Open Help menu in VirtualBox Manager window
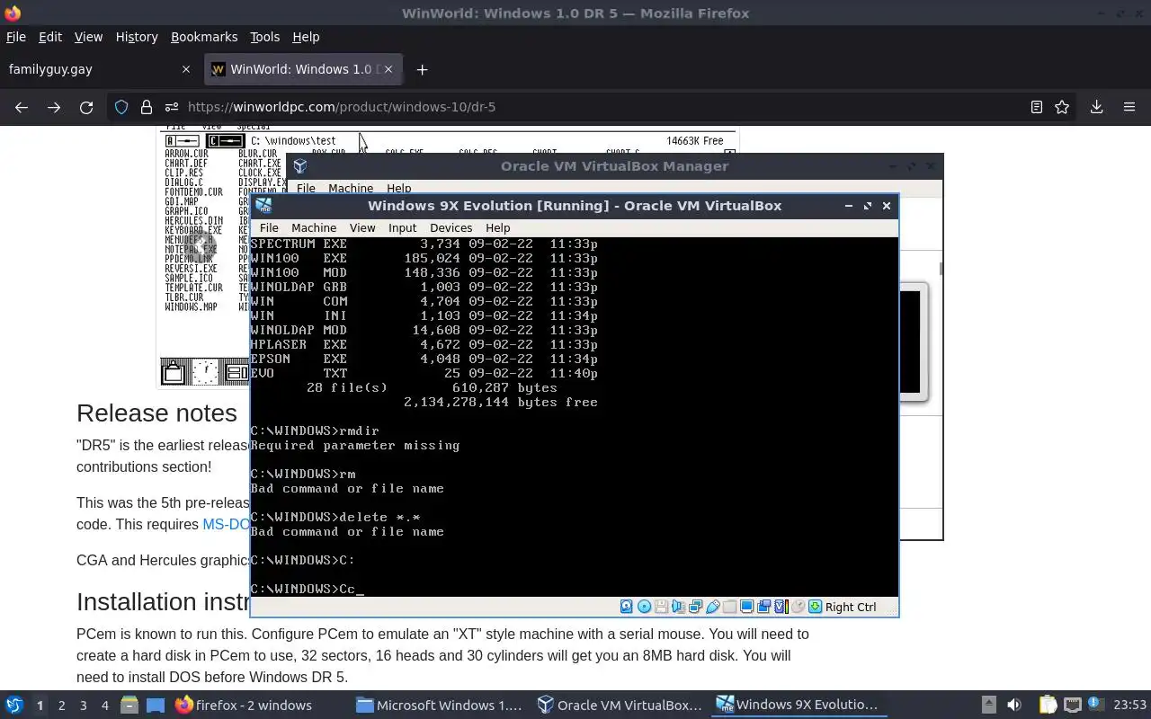1151x719 pixels. pos(398,189)
